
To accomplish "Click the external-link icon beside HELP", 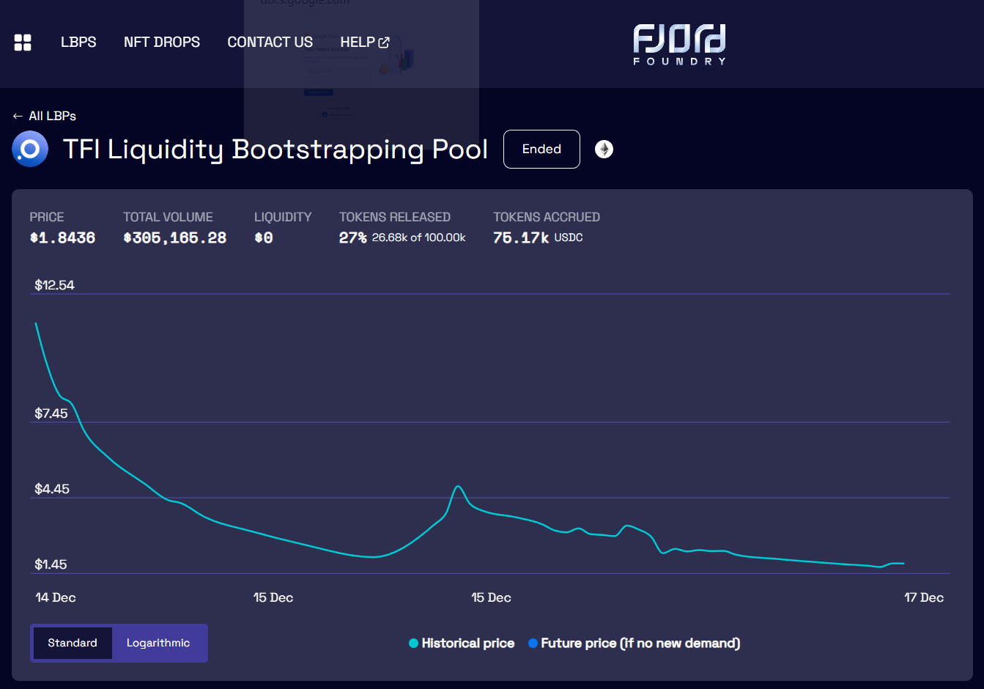I will point(384,43).
